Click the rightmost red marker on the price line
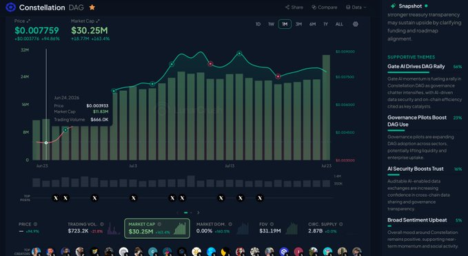The image size is (468, 256). coord(278,76)
